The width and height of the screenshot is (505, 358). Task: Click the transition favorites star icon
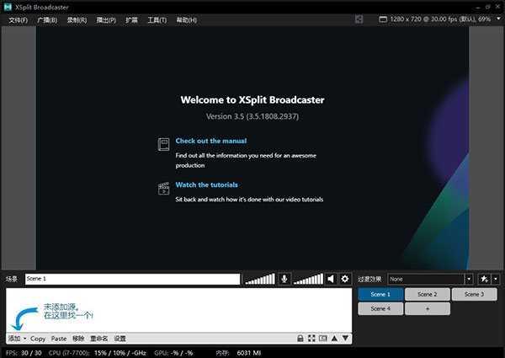pyautogui.click(x=484, y=279)
